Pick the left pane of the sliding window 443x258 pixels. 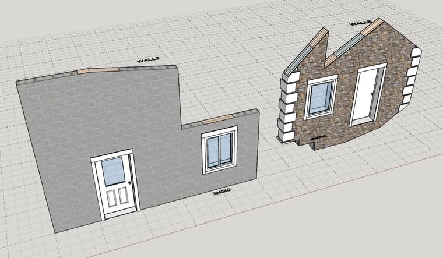coord(213,151)
